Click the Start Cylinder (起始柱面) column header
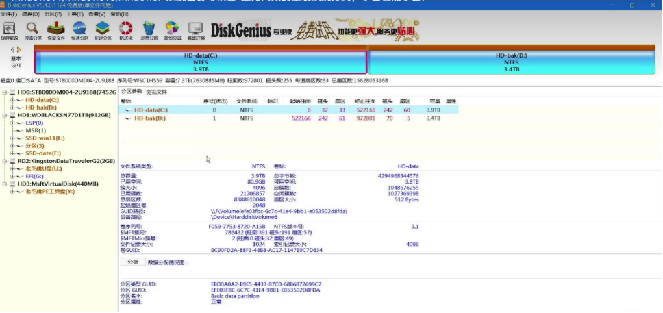This screenshot has width=663, height=313. click(x=300, y=101)
